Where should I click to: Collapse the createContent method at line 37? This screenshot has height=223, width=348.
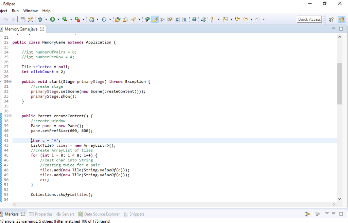point(10,116)
